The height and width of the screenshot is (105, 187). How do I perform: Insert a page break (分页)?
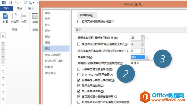pyautogui.click(x=24, y=18)
